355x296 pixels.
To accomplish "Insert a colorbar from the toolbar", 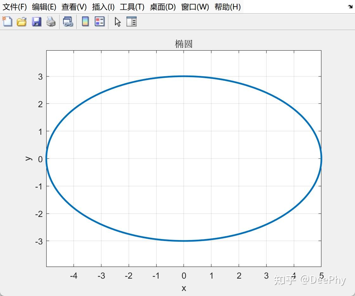I will pyautogui.click(x=85, y=22).
